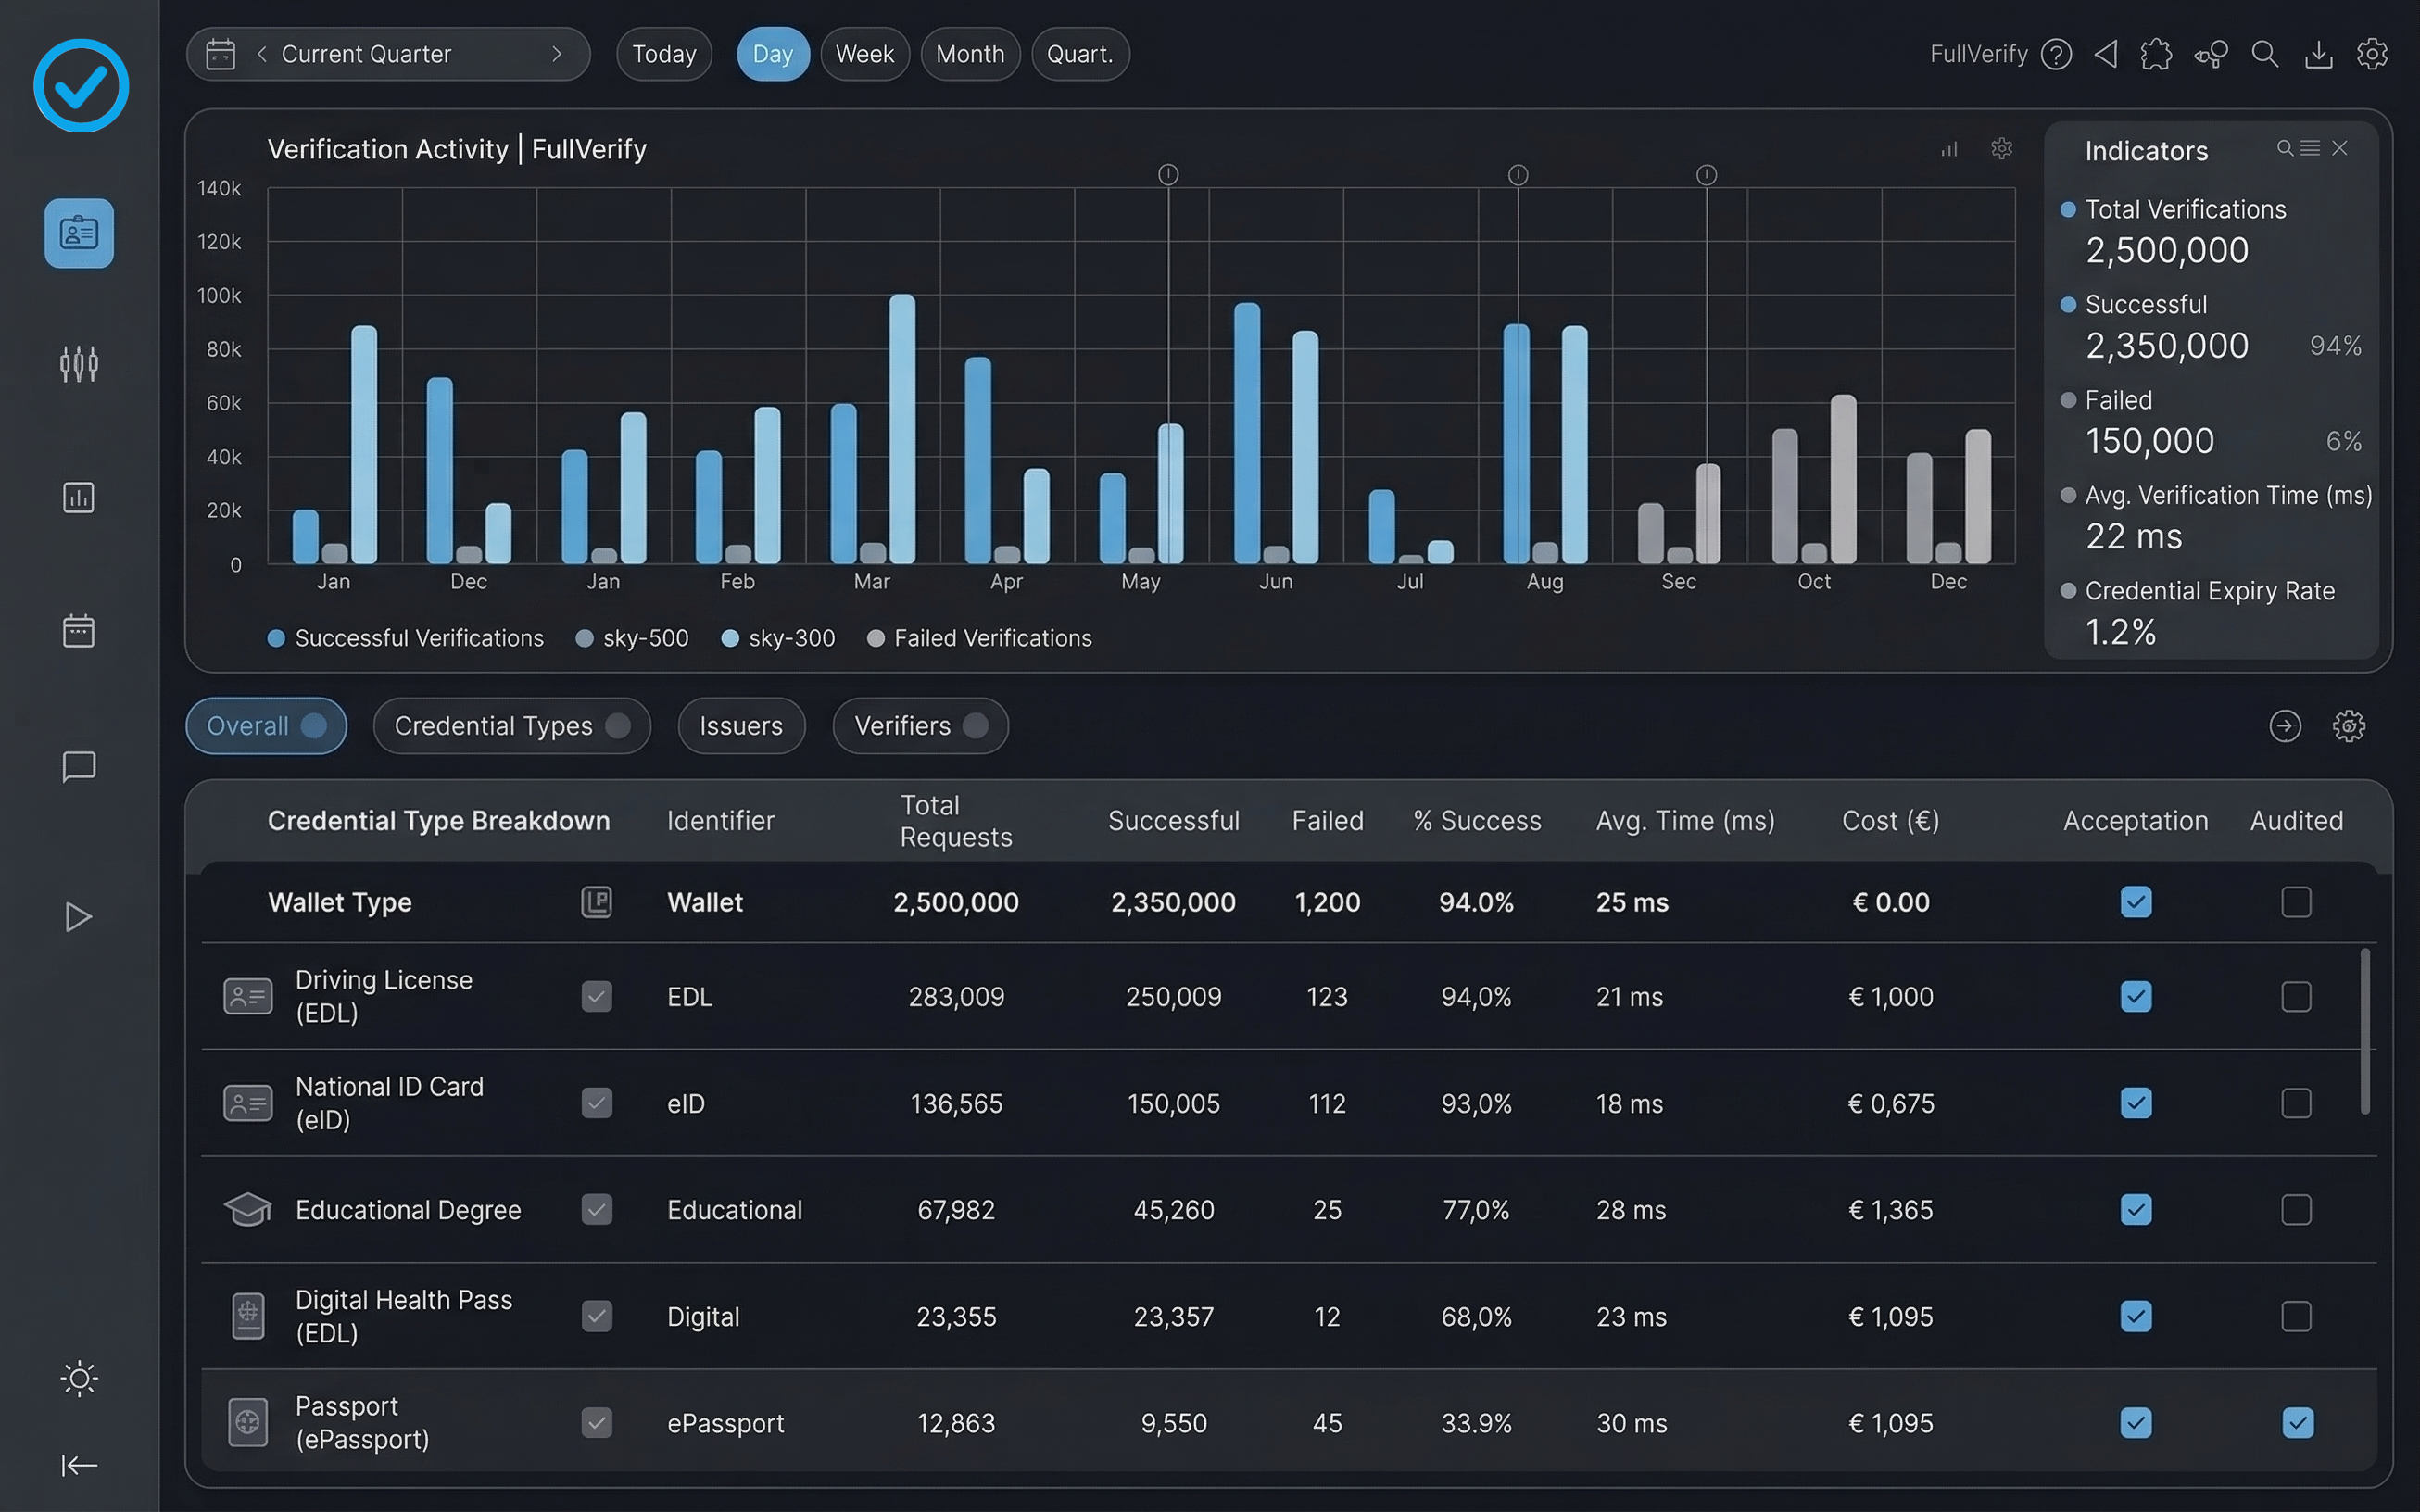Uncheck the Wallet row Acceptation checkbox
The height and width of the screenshot is (1512, 2420).
(x=2136, y=901)
